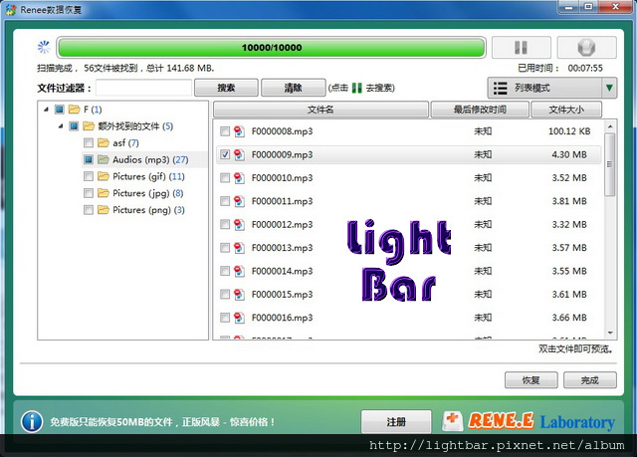Tick the checkbox for F0000011.mp3

225,201
